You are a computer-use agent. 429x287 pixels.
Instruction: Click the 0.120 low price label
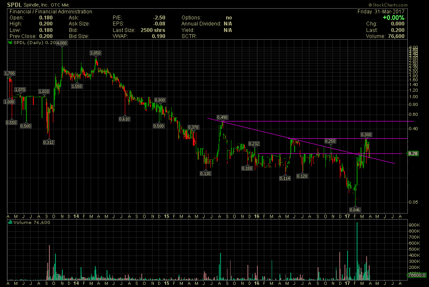[302, 176]
